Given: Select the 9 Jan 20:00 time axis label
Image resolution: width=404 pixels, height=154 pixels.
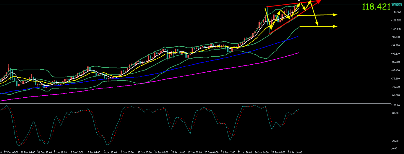Looking at the screenshot, I should [x=128, y=152].
